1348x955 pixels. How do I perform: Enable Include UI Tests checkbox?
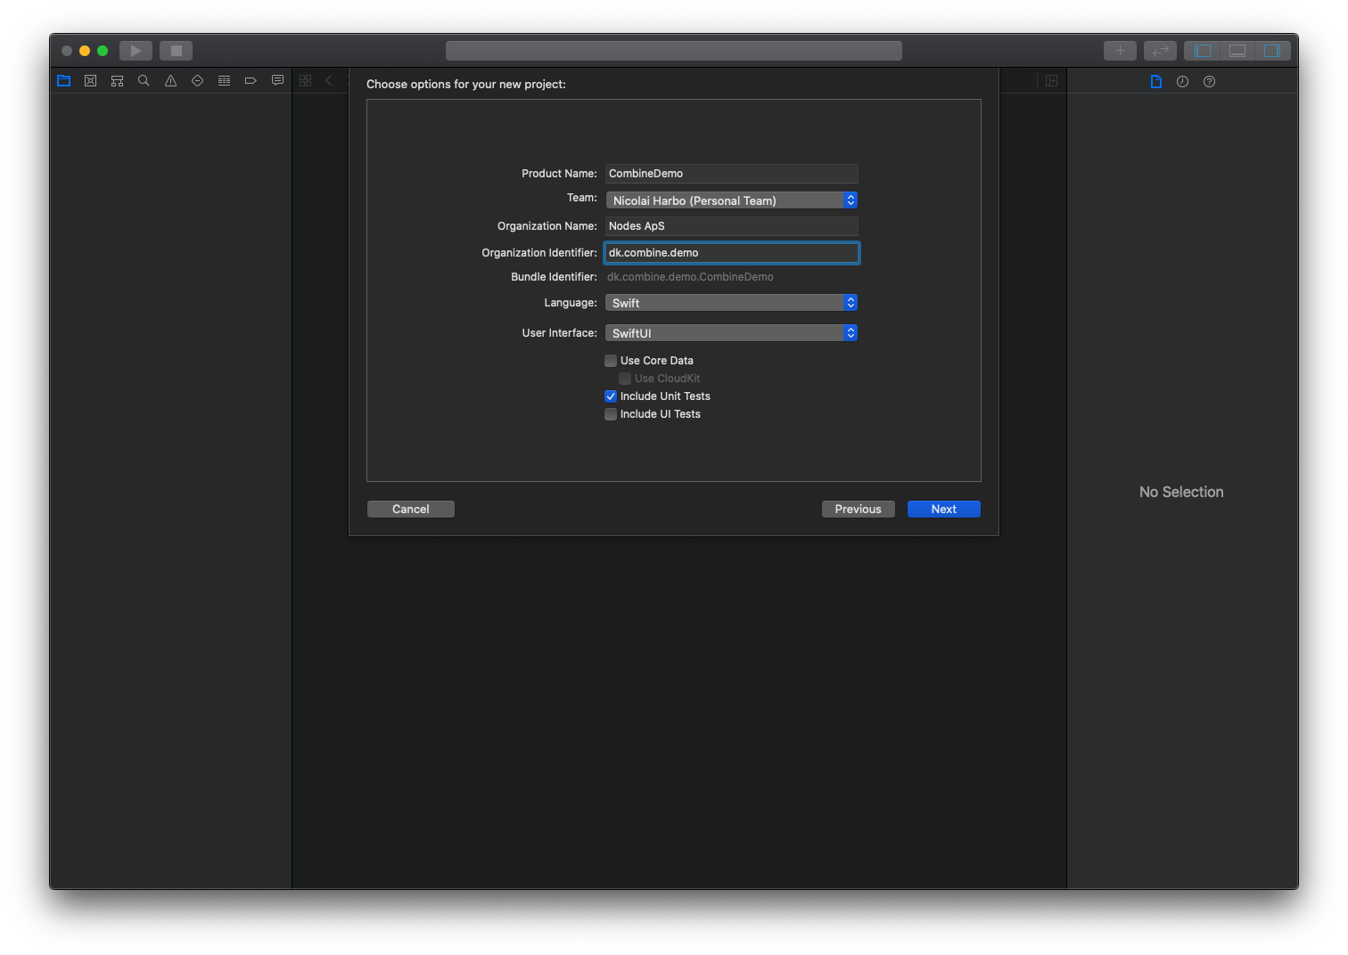coord(611,414)
